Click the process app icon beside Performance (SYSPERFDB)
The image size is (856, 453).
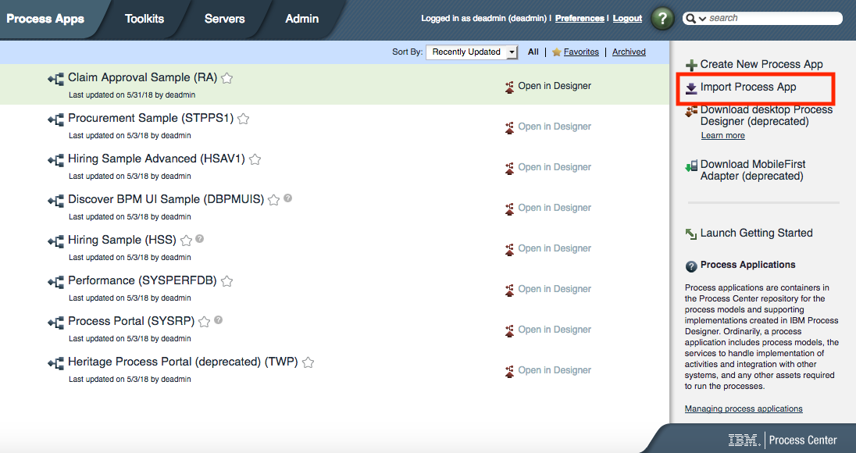coord(55,282)
